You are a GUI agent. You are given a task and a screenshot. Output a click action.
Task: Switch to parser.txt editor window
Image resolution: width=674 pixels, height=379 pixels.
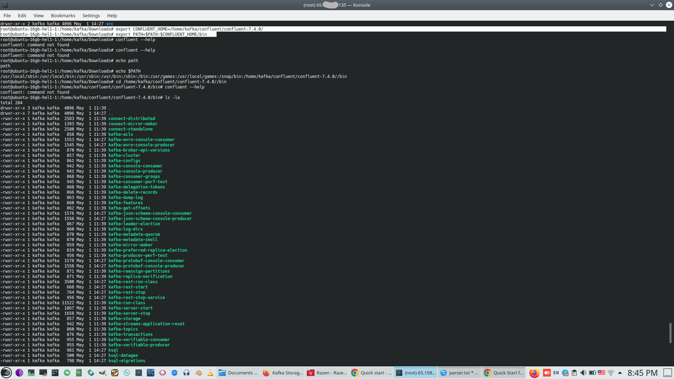pyautogui.click(x=460, y=373)
